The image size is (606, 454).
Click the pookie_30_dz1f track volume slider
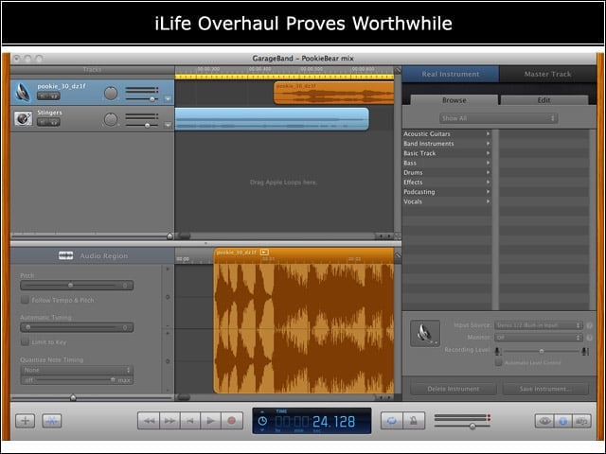(142, 99)
